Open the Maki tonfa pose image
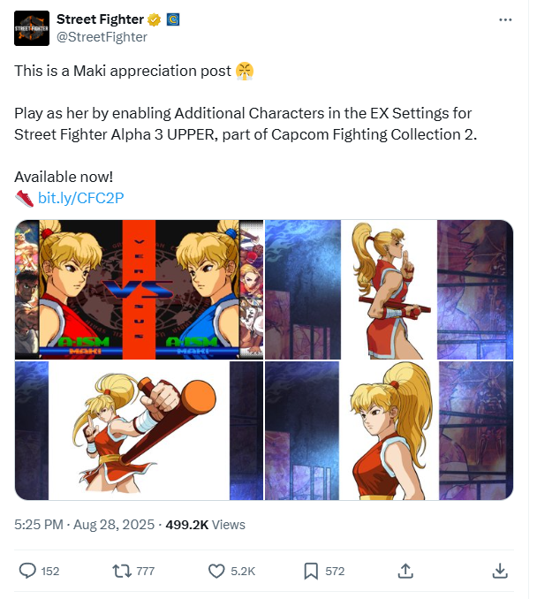 389,290
